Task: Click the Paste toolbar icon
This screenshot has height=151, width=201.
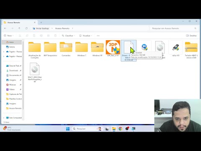Action: [34, 36]
